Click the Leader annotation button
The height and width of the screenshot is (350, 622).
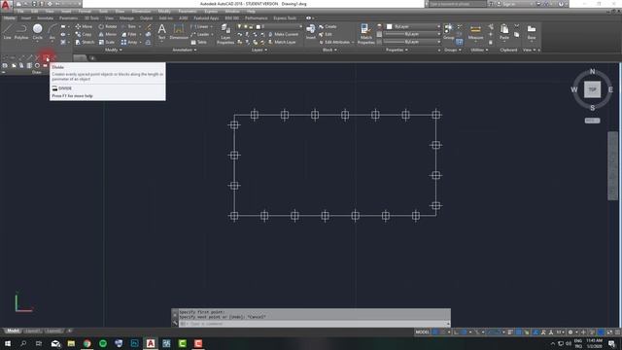coord(200,35)
